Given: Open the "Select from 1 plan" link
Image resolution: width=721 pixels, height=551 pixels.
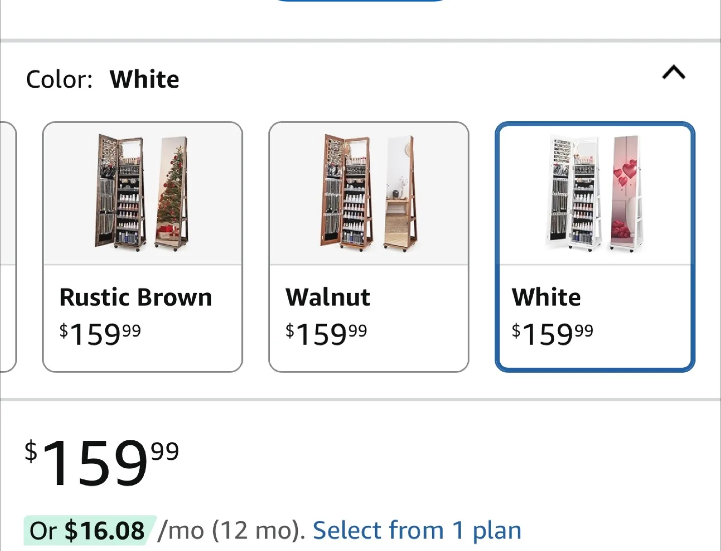Looking at the screenshot, I should [x=417, y=530].
